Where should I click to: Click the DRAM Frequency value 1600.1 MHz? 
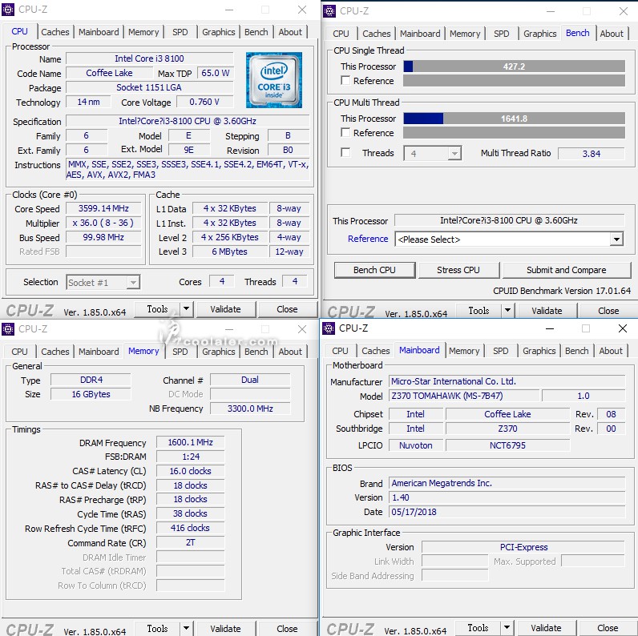click(191, 442)
